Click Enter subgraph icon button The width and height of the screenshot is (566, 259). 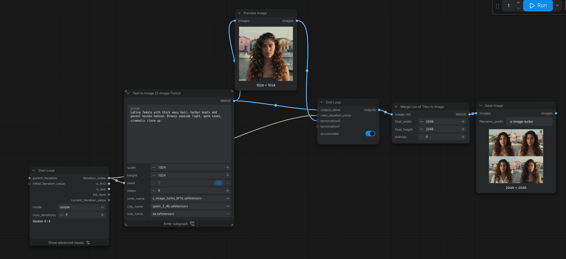tap(192, 224)
